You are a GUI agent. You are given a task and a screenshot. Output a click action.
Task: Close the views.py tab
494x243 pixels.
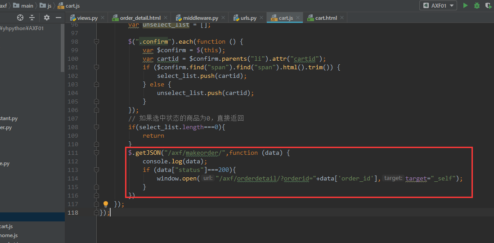pos(103,18)
